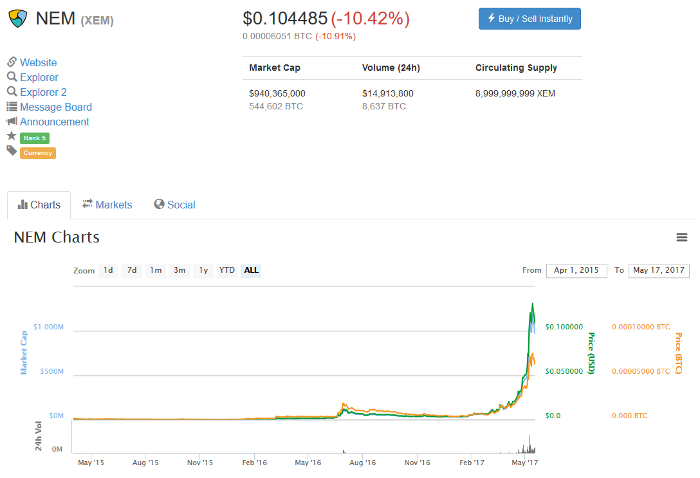Click the $14,913,800 volume value
Image resolution: width=700 pixels, height=478 pixels.
[x=387, y=93]
